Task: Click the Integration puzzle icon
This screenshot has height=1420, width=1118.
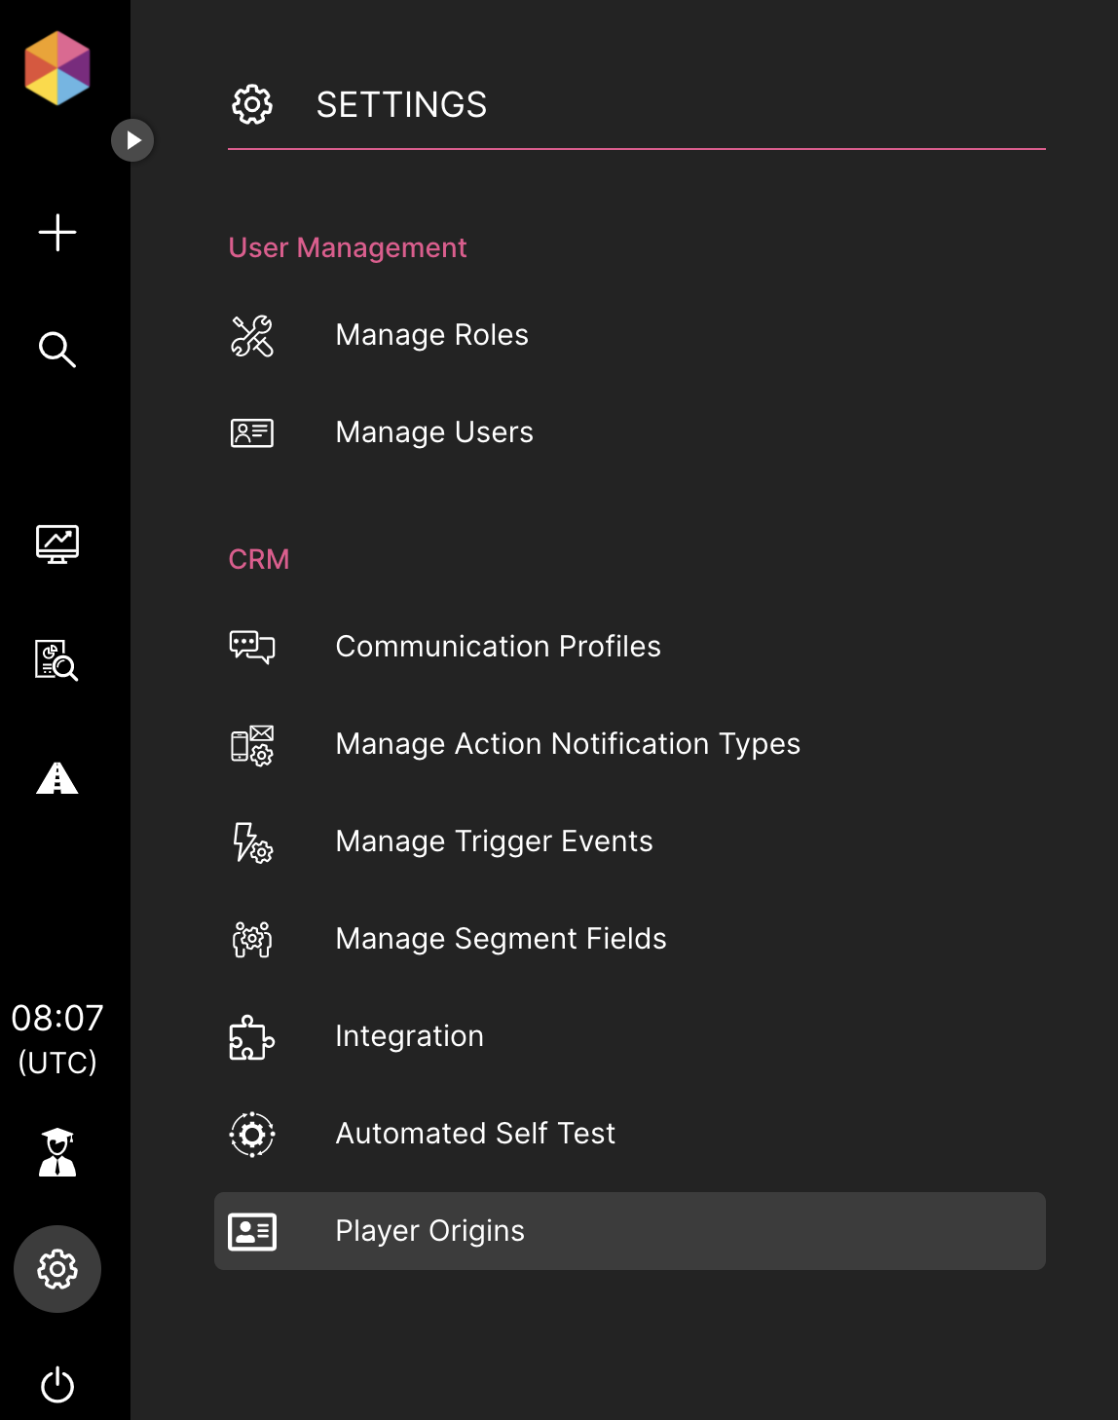Action: (252, 1037)
